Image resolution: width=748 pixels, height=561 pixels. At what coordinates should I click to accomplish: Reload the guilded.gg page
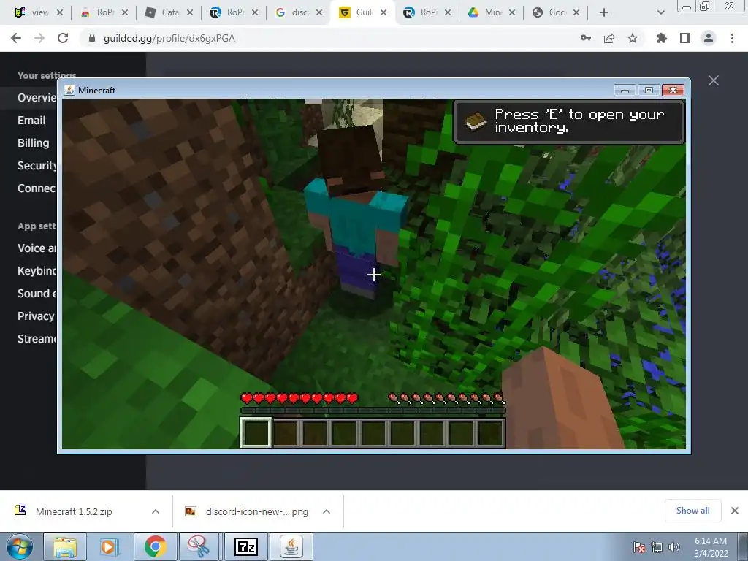pyautogui.click(x=63, y=38)
